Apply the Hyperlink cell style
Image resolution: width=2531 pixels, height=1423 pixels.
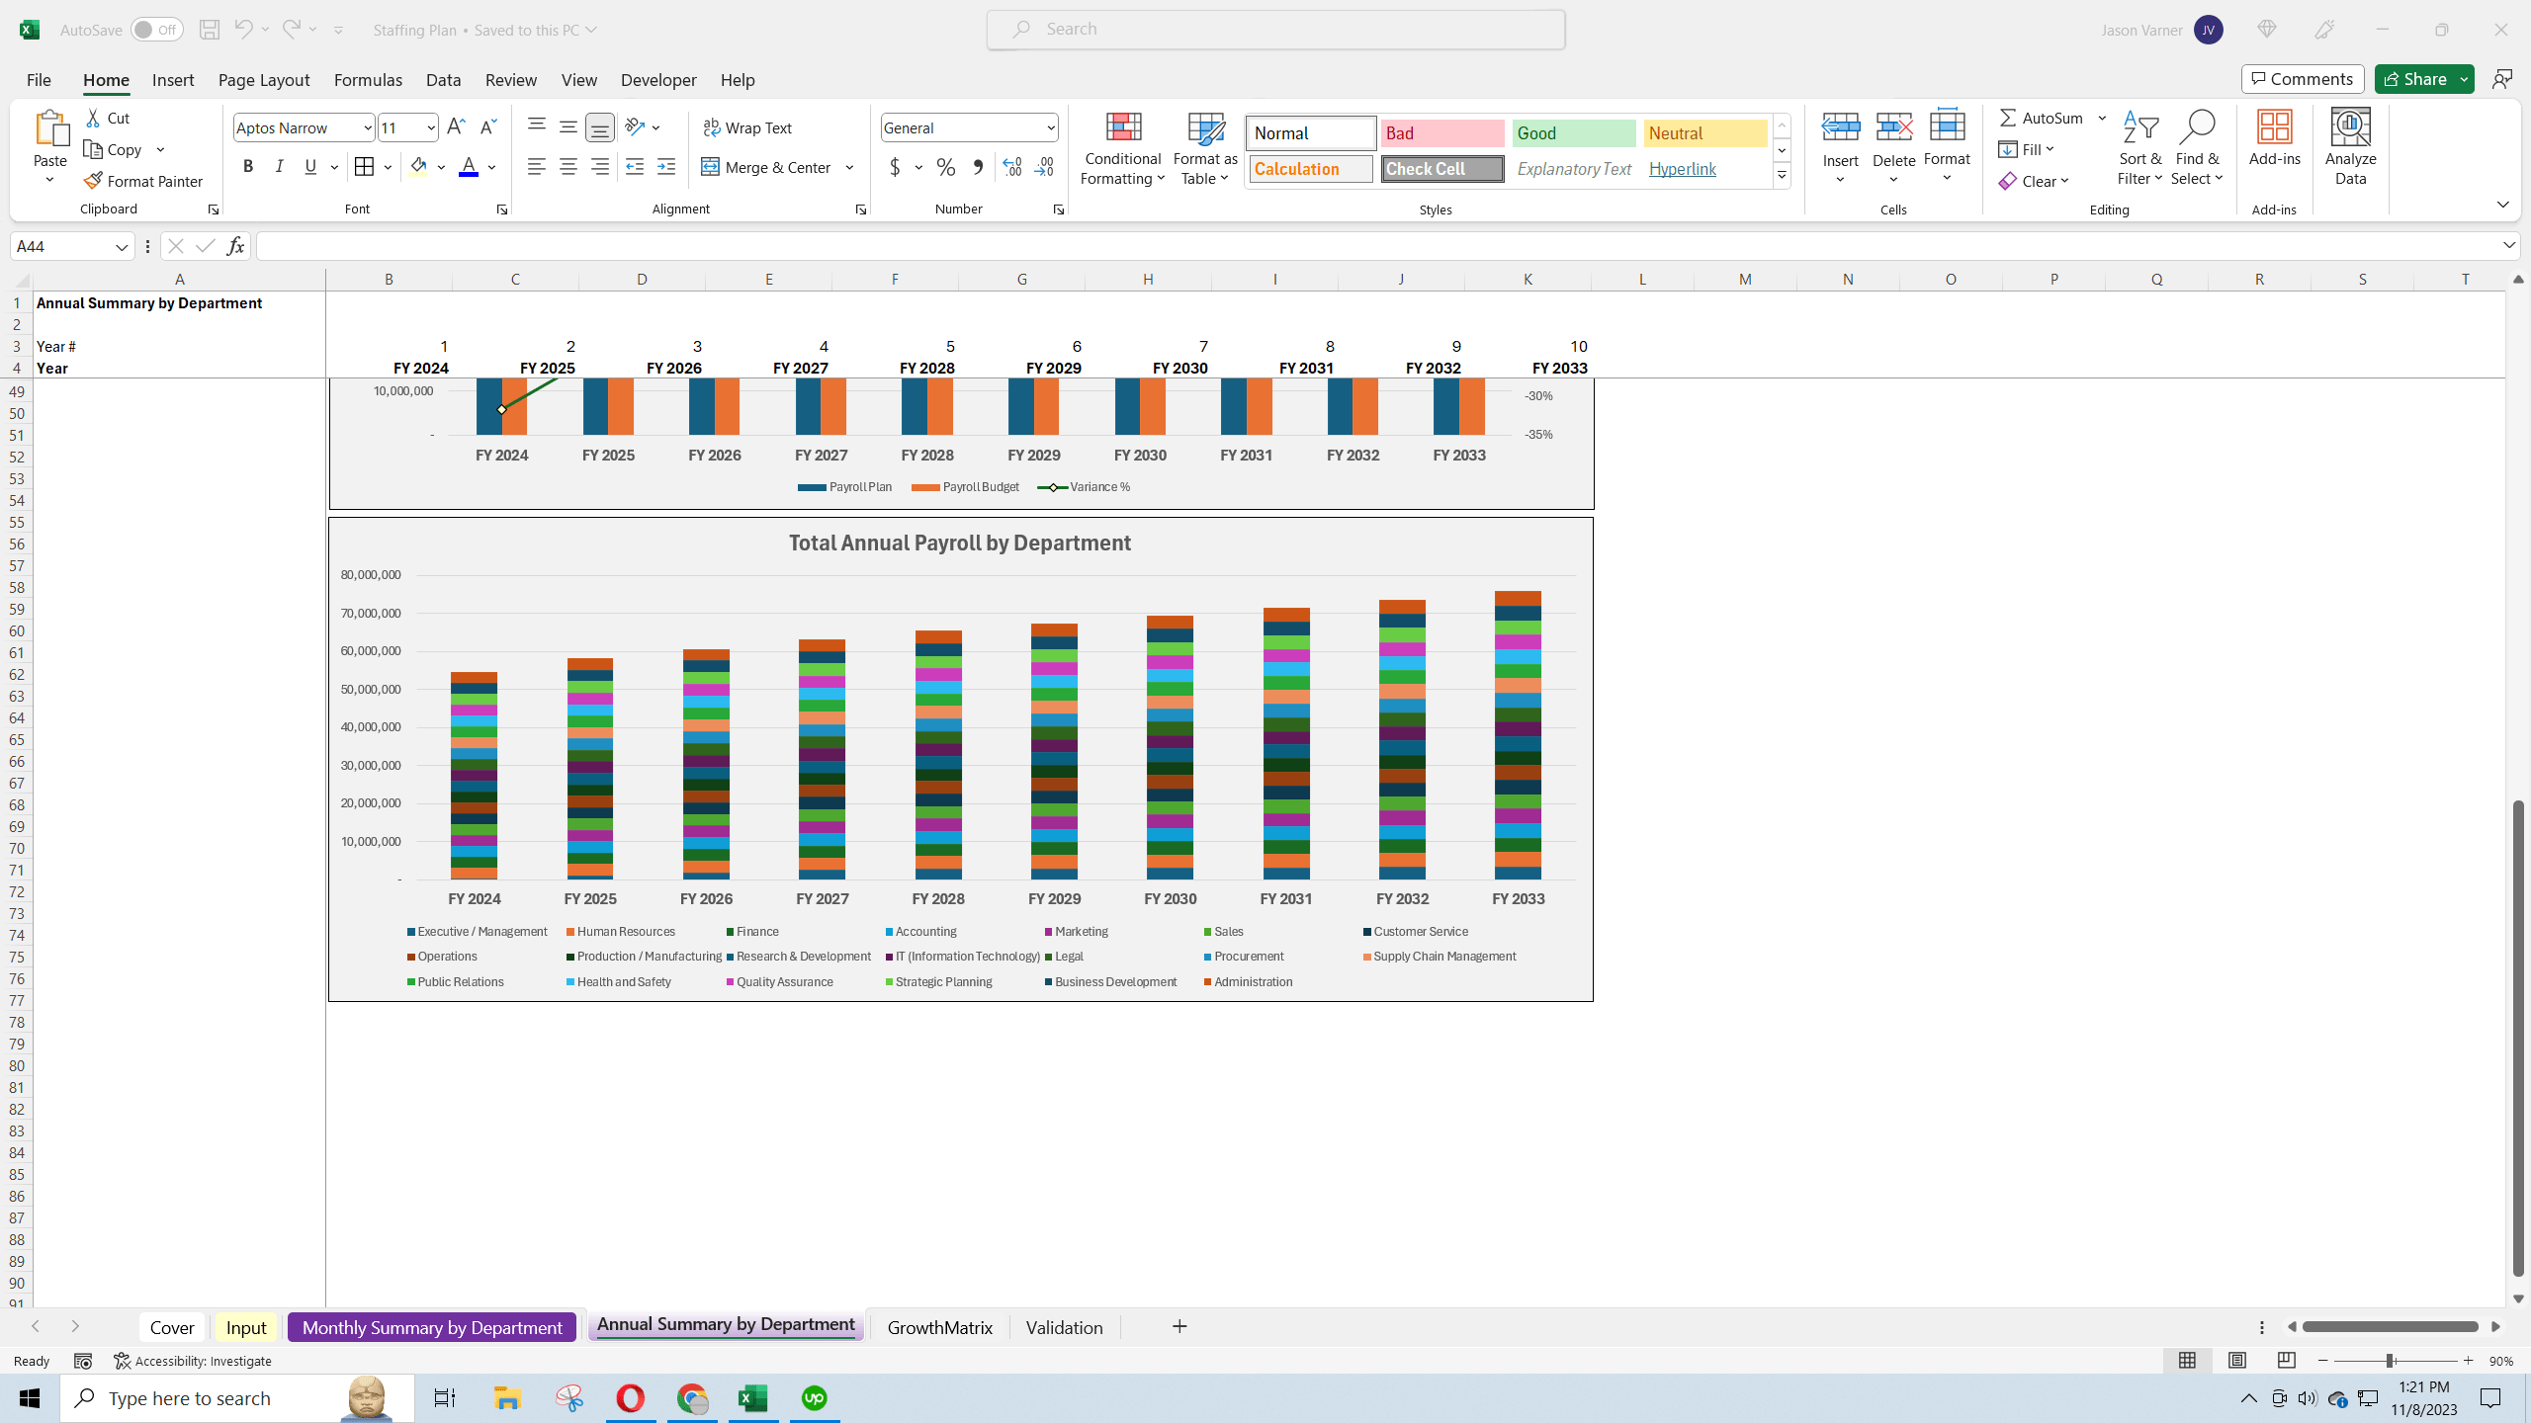point(1682,168)
